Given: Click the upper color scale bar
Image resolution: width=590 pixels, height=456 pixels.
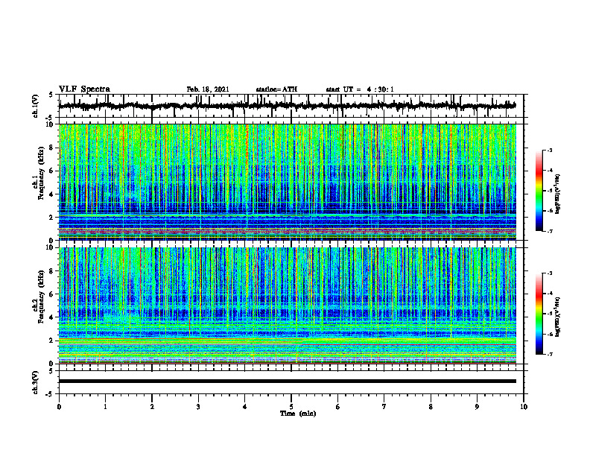Looking at the screenshot, I should (x=539, y=191).
